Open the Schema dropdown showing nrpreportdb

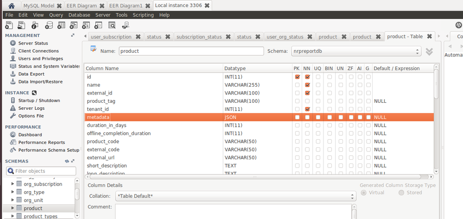356,51
